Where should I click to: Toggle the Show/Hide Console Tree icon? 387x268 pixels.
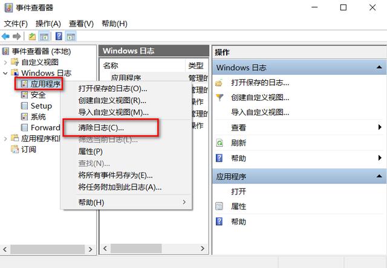(x=44, y=37)
